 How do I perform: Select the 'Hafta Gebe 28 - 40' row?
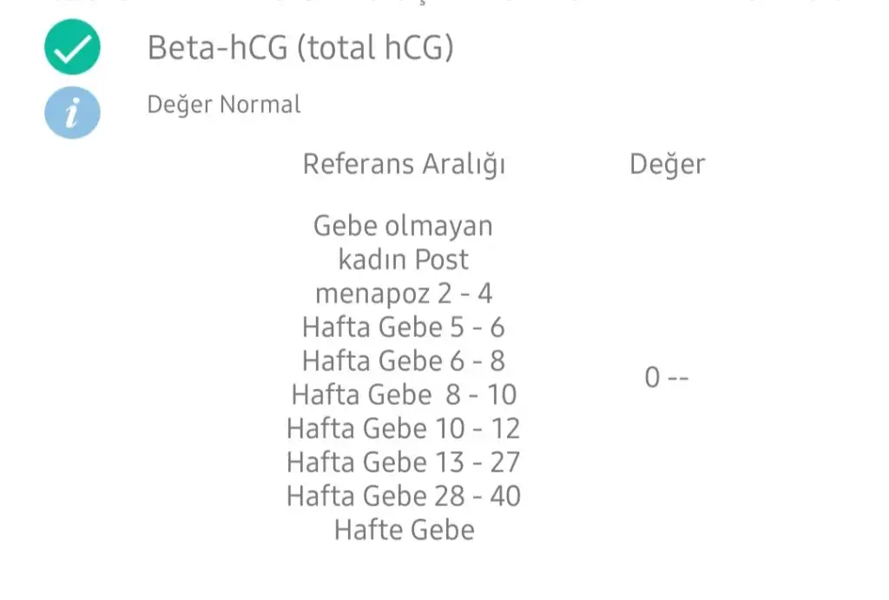404,496
